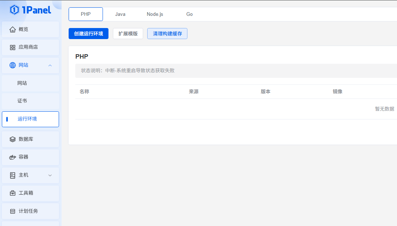Click the toolbox icon

[13, 193]
